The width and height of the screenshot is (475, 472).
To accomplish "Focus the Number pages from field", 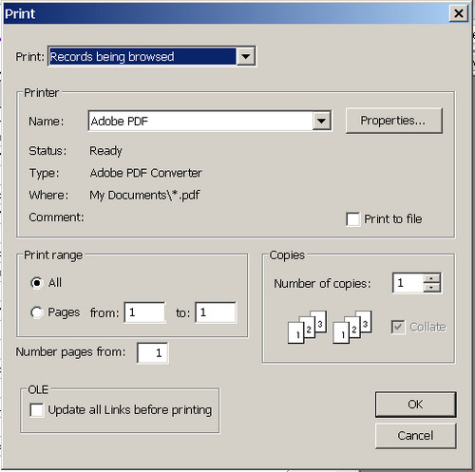I will [153, 352].
